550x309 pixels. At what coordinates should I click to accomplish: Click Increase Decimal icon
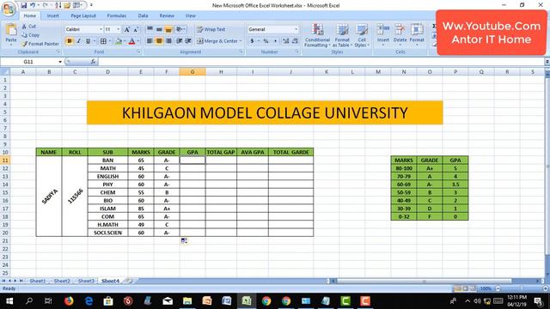point(286,41)
